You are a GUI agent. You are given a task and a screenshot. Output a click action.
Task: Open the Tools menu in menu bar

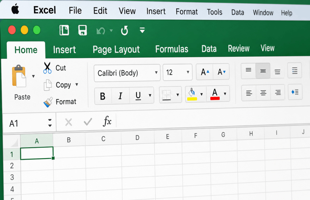pyautogui.click(x=214, y=12)
